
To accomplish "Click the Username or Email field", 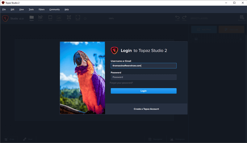I will click(144, 65).
